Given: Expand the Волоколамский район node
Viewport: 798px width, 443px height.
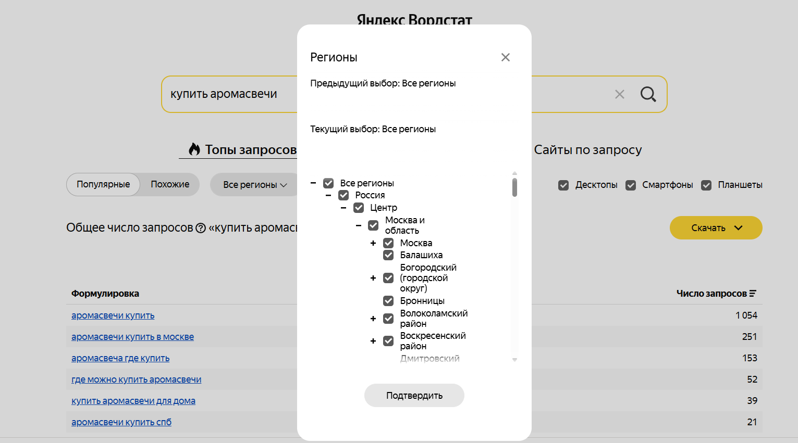Looking at the screenshot, I should click(373, 319).
